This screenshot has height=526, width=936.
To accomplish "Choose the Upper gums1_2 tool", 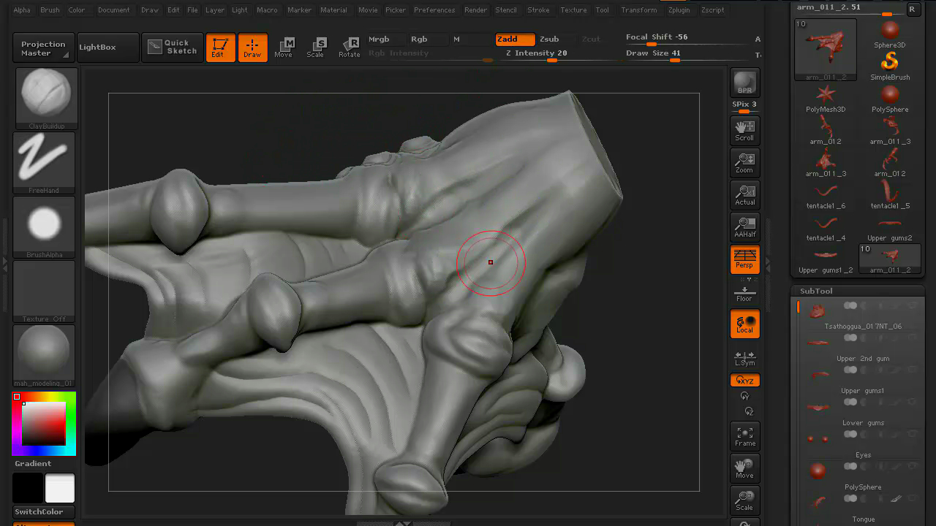I will [826, 259].
